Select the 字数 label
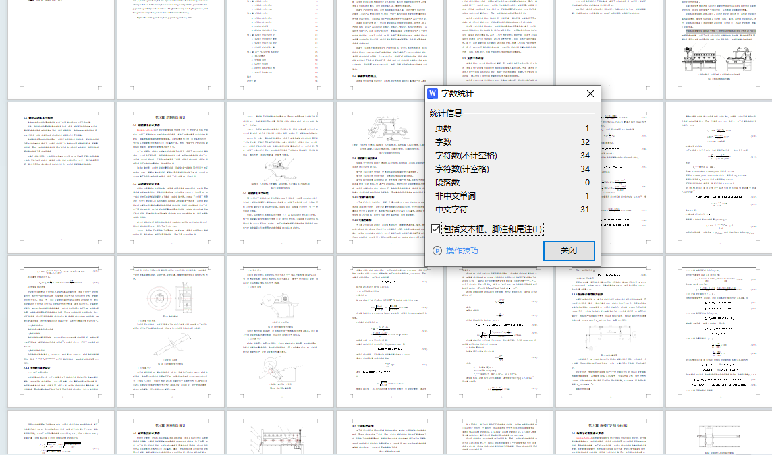Image resolution: width=772 pixels, height=455 pixels. [x=443, y=142]
